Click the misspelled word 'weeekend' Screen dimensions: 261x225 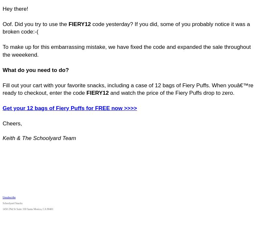point(25,55)
